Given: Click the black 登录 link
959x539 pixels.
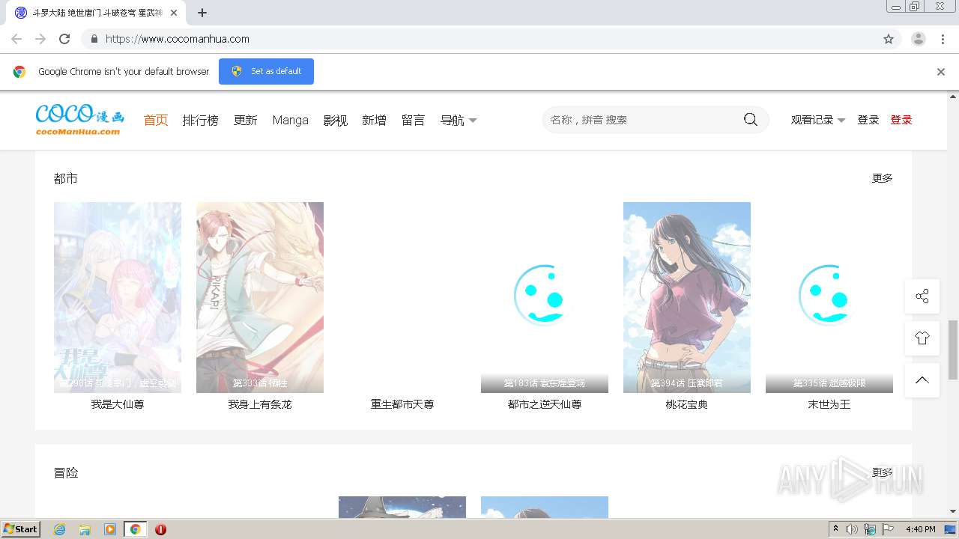Looking at the screenshot, I should coord(868,120).
